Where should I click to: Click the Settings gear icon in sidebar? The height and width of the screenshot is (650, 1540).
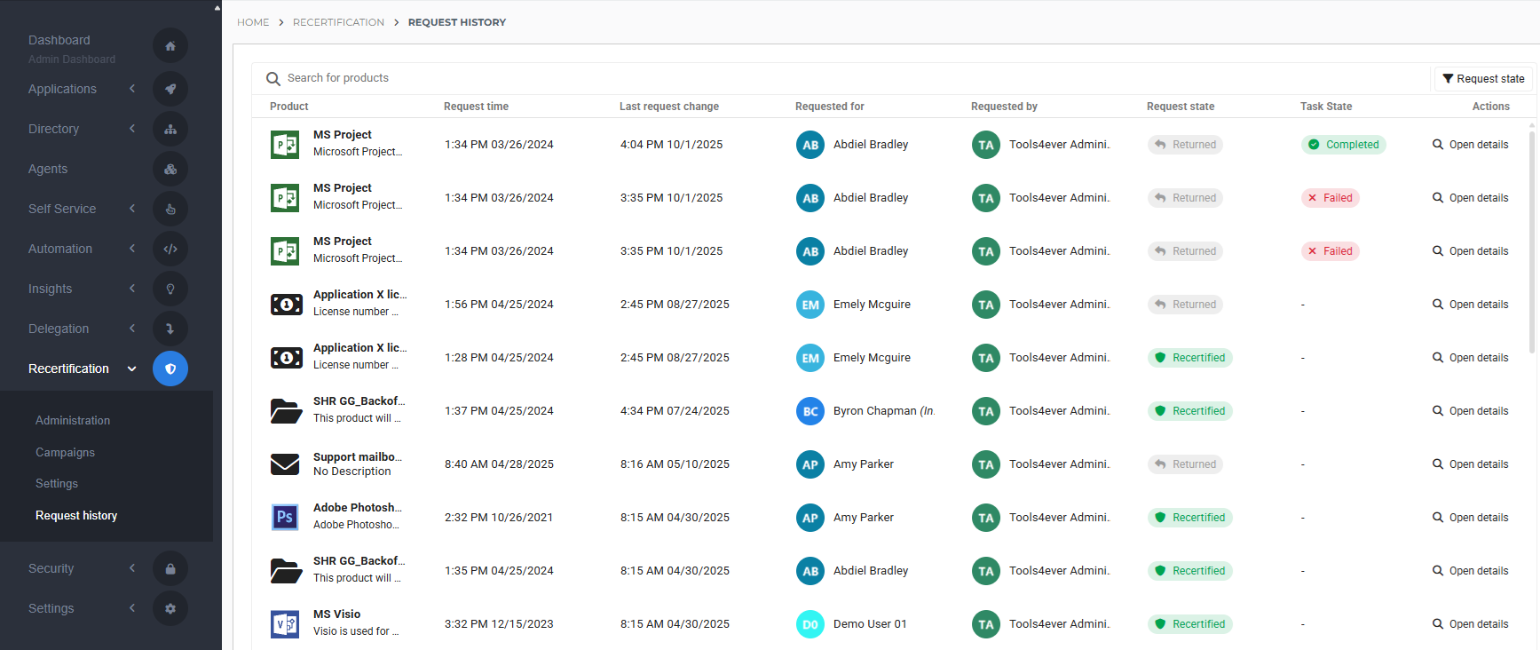pos(170,609)
